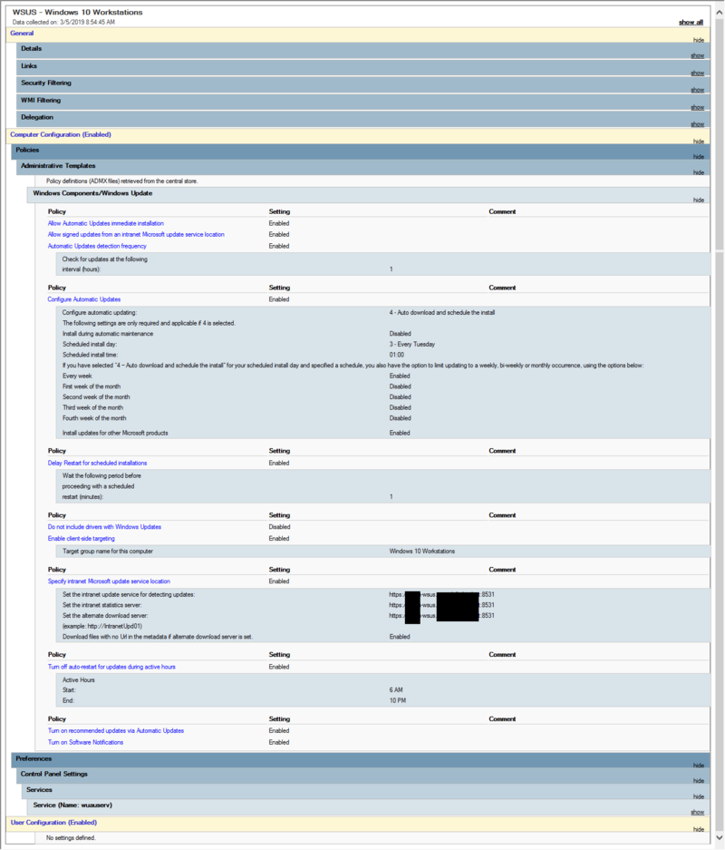
Task: Expand the Security Filtering section
Action: coord(697,89)
